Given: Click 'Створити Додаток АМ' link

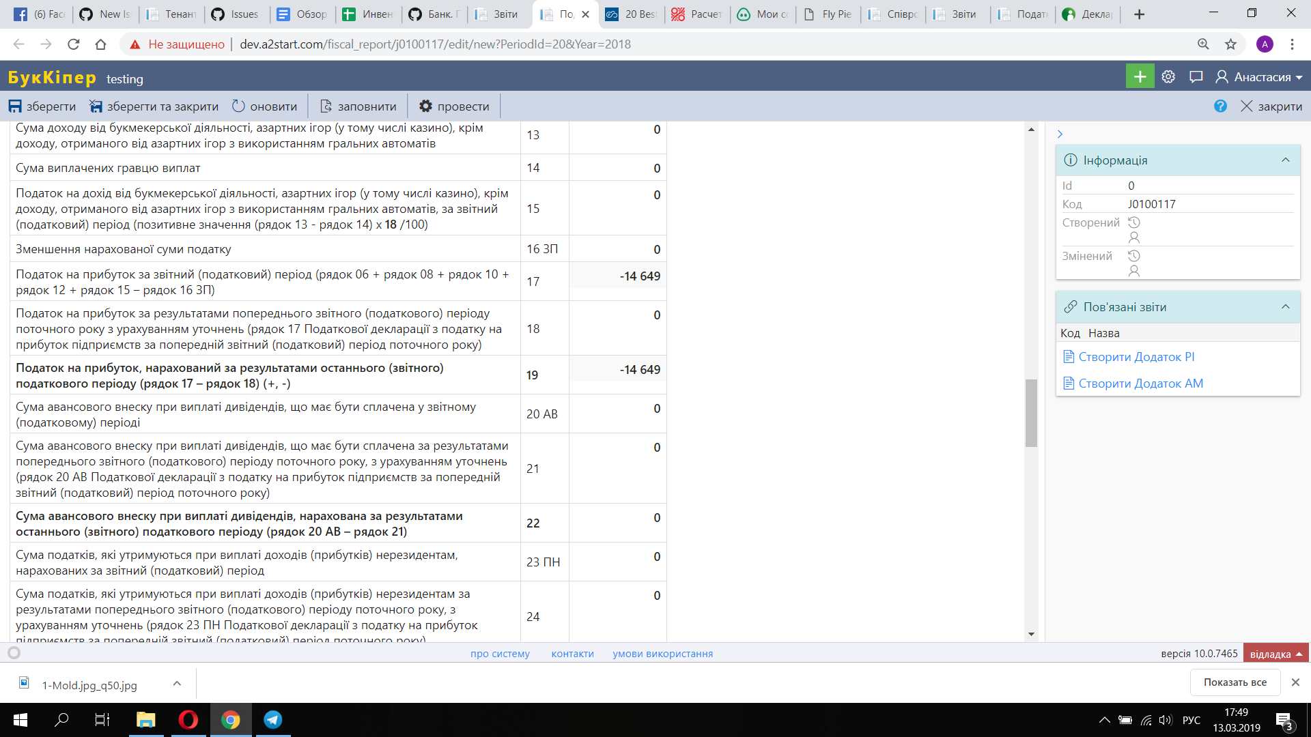Looking at the screenshot, I should pos(1140,384).
